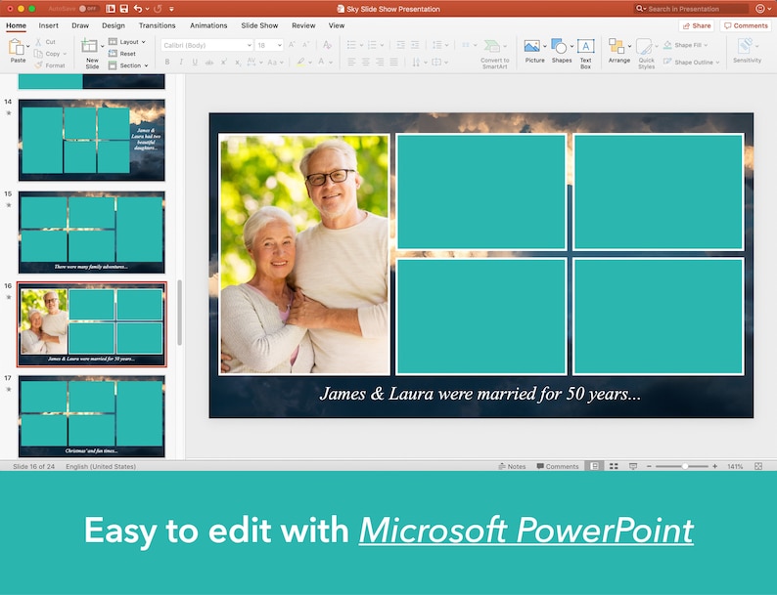Click the Sensitivity icon

coord(745,46)
